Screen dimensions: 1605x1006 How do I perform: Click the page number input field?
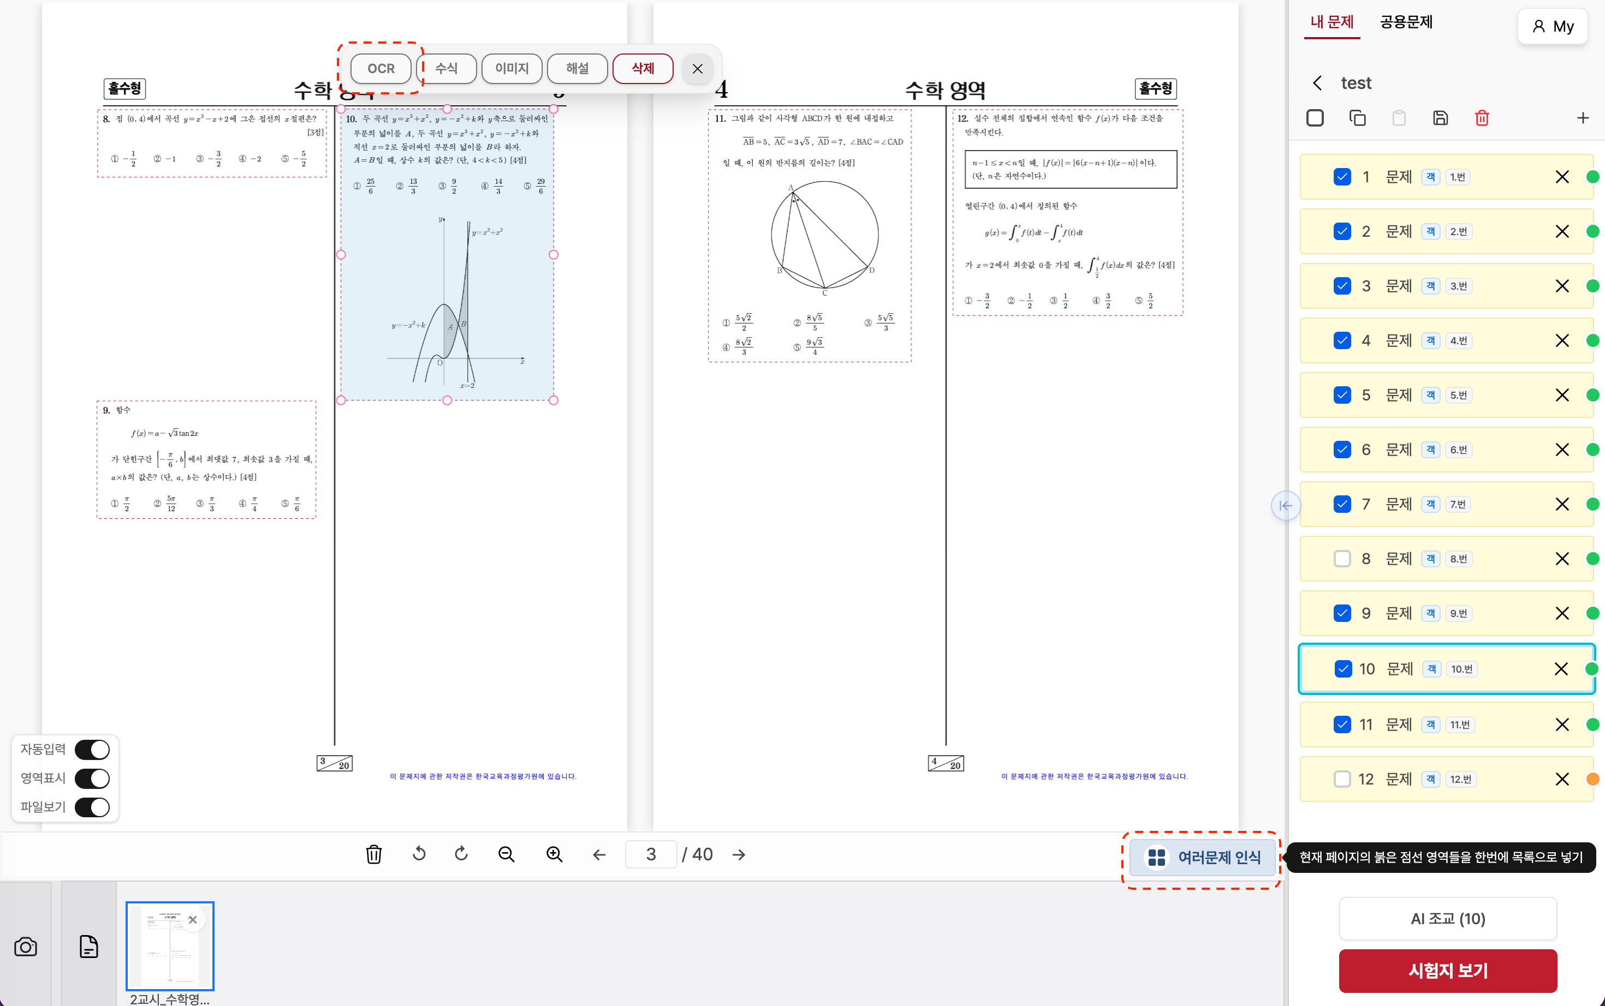tap(650, 854)
